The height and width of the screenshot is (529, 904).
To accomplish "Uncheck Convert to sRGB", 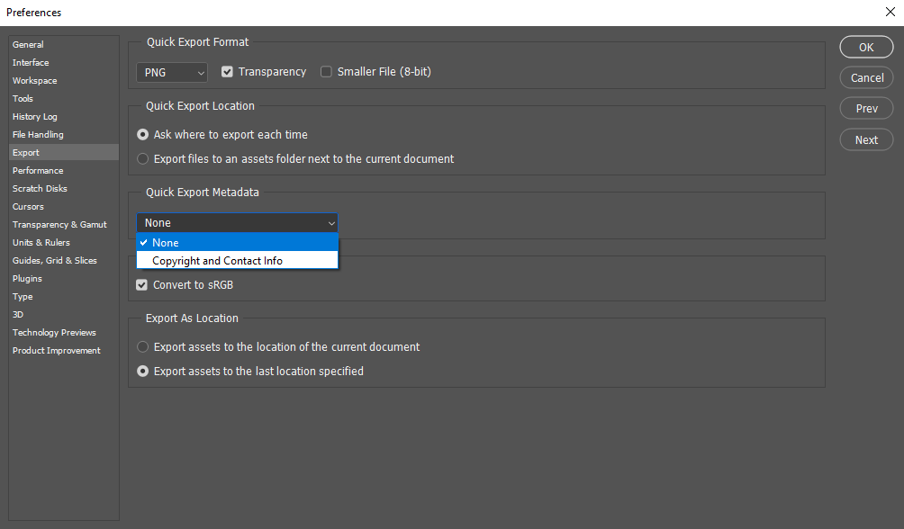I will click(141, 283).
